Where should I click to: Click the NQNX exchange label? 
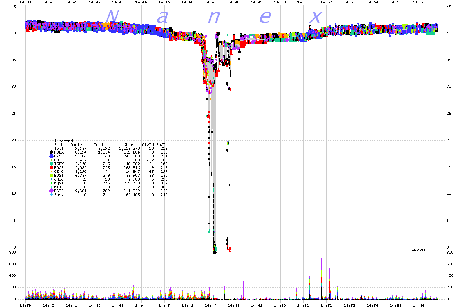click(59, 183)
